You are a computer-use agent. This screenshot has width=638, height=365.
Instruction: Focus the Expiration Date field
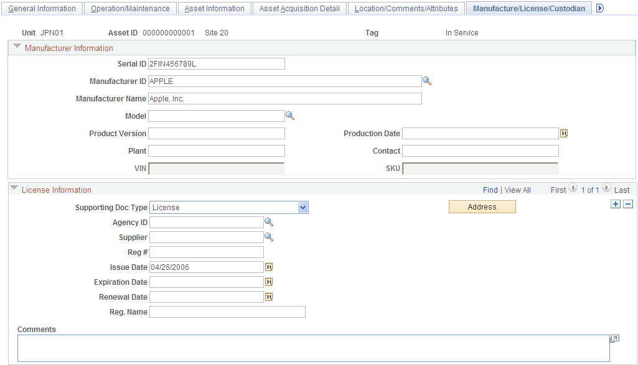pyautogui.click(x=207, y=282)
